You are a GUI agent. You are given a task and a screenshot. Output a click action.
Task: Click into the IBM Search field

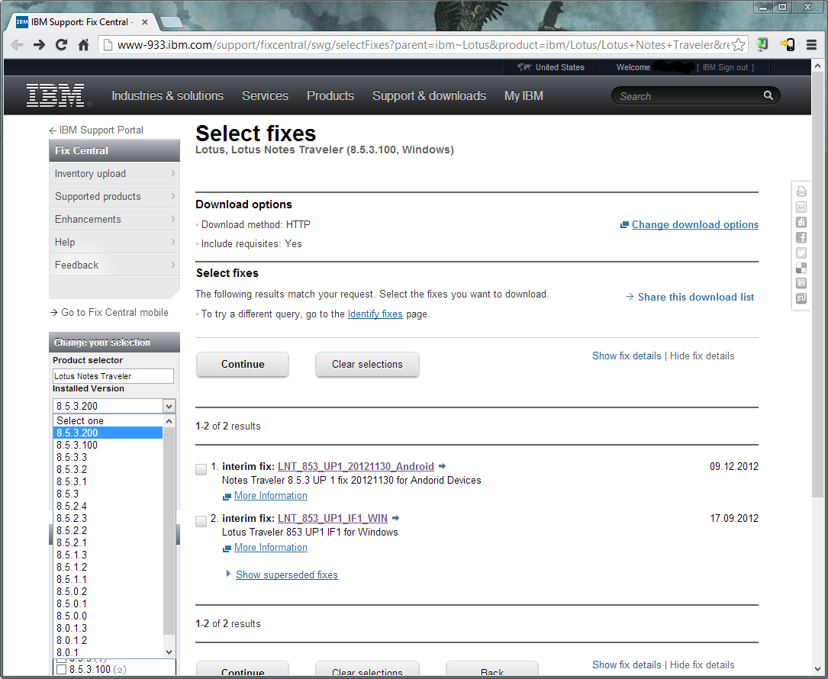point(687,96)
